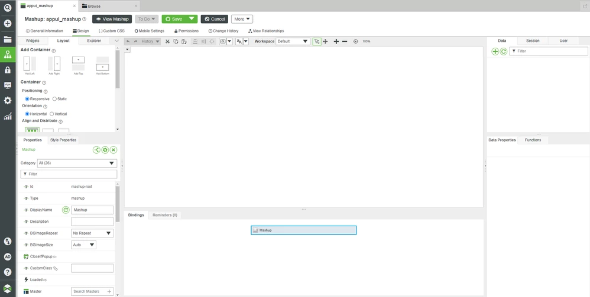Open the Permissions tab

[x=186, y=31]
